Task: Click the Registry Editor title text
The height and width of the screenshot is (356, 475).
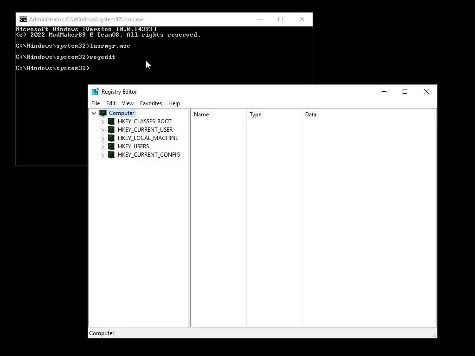Action: (119, 92)
